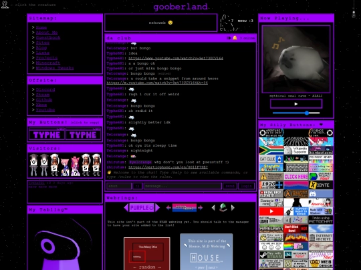Focus the chat message input field
361x270 pixels.
click(x=183, y=186)
